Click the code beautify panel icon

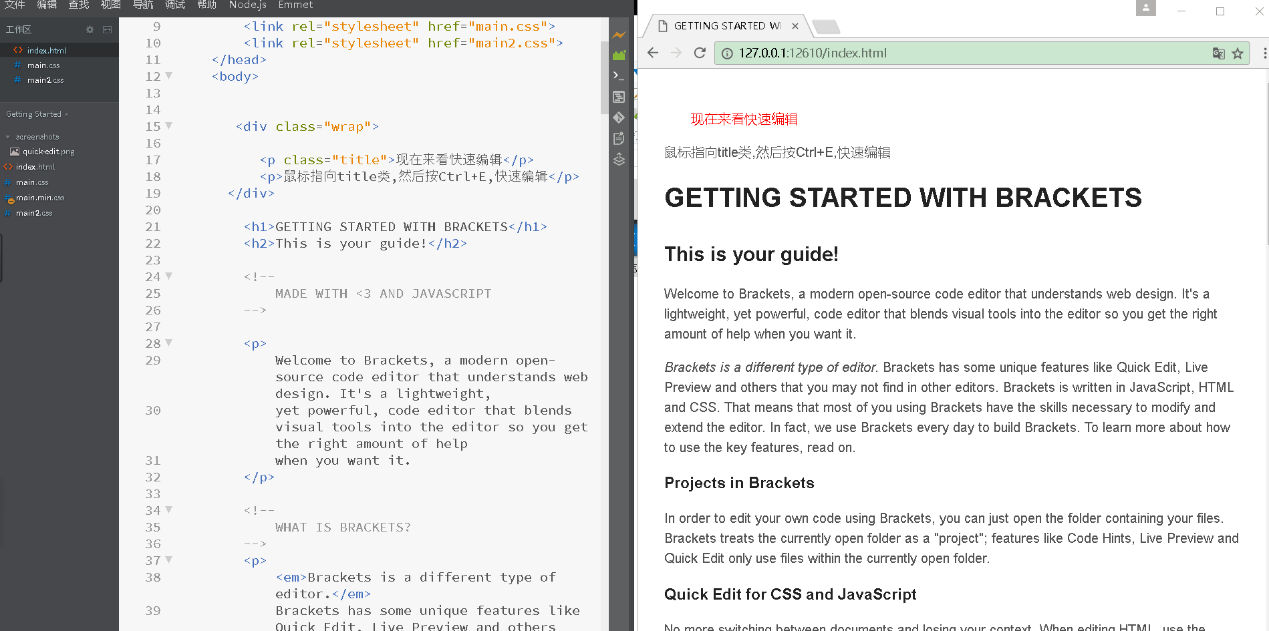pyautogui.click(x=619, y=97)
